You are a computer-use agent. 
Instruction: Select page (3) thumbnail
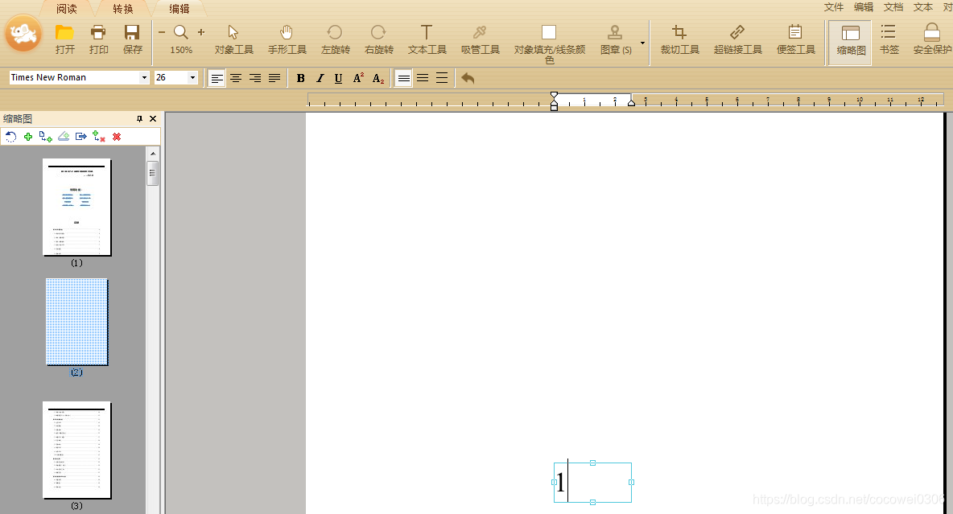77,450
